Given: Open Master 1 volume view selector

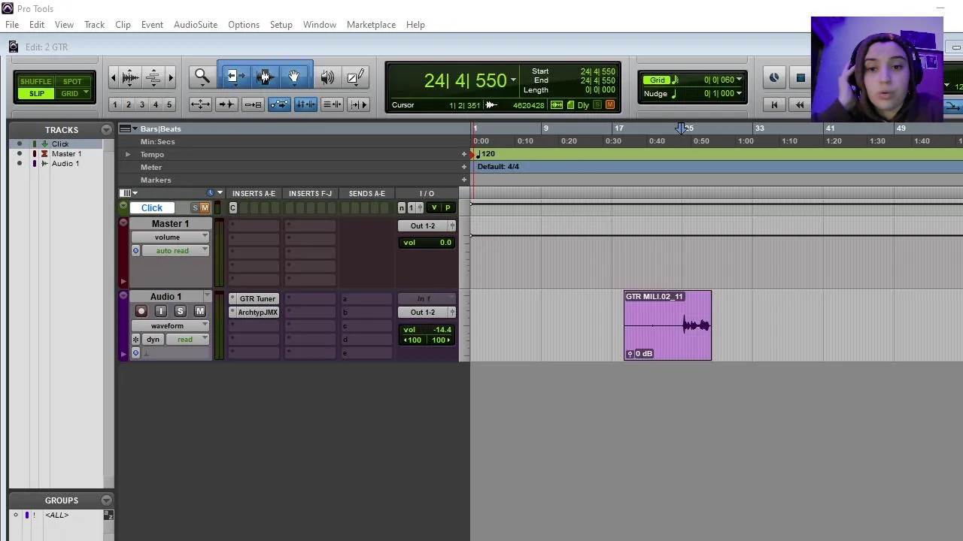Looking at the screenshot, I should pos(170,237).
